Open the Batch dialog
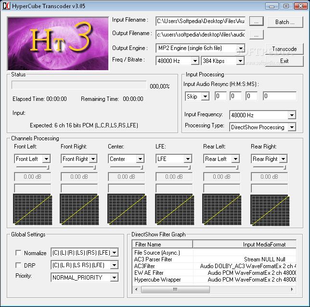310x307 pixels. pyautogui.click(x=285, y=22)
